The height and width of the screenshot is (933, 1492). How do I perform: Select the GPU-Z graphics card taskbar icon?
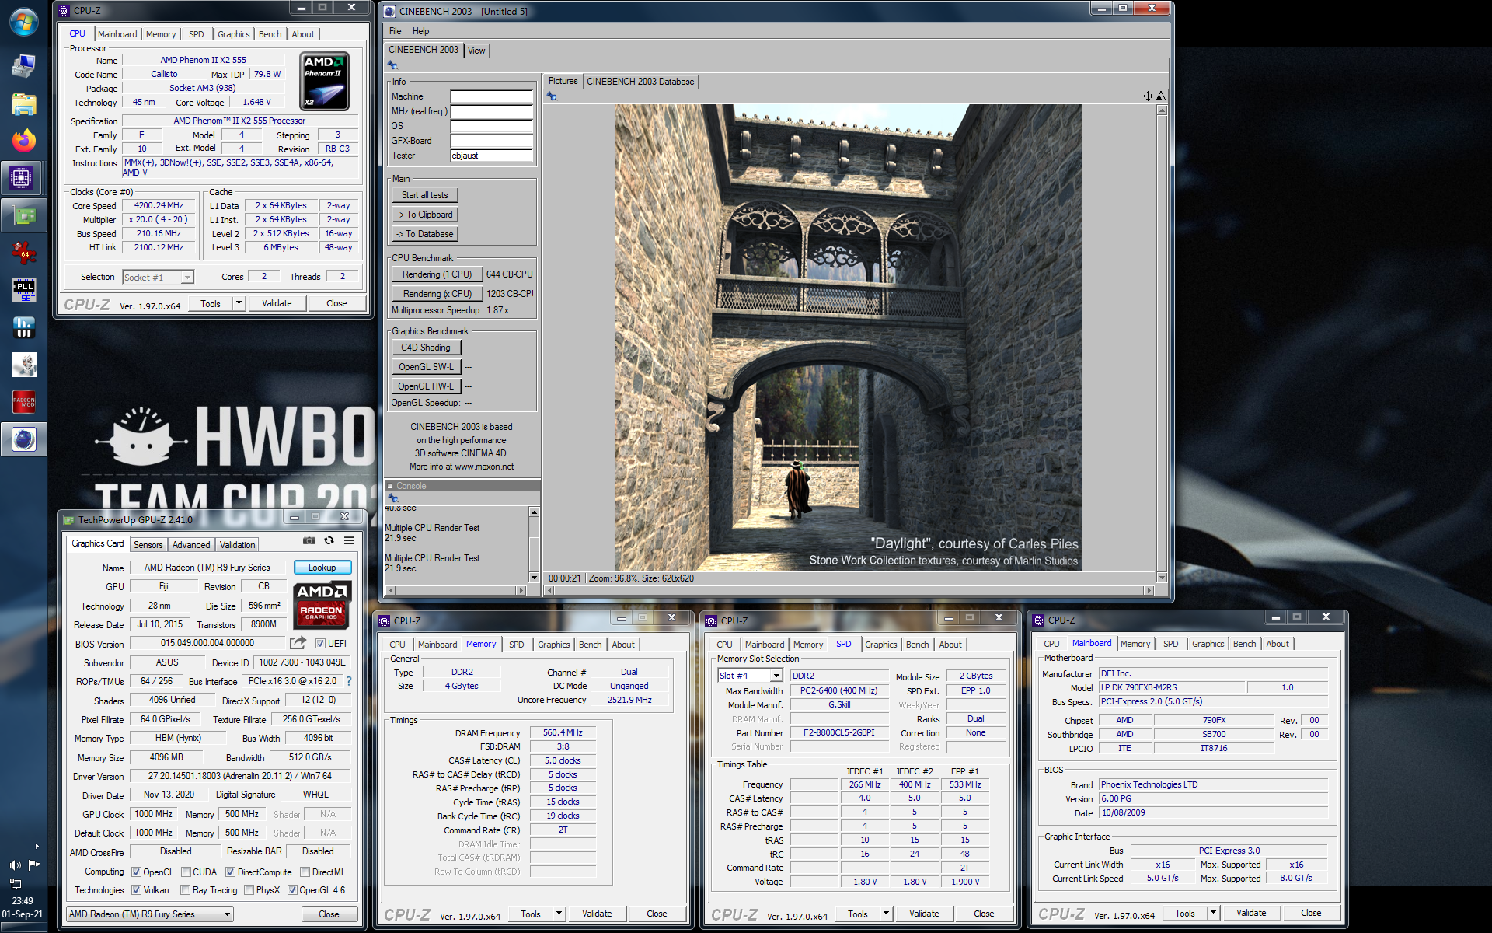point(23,215)
